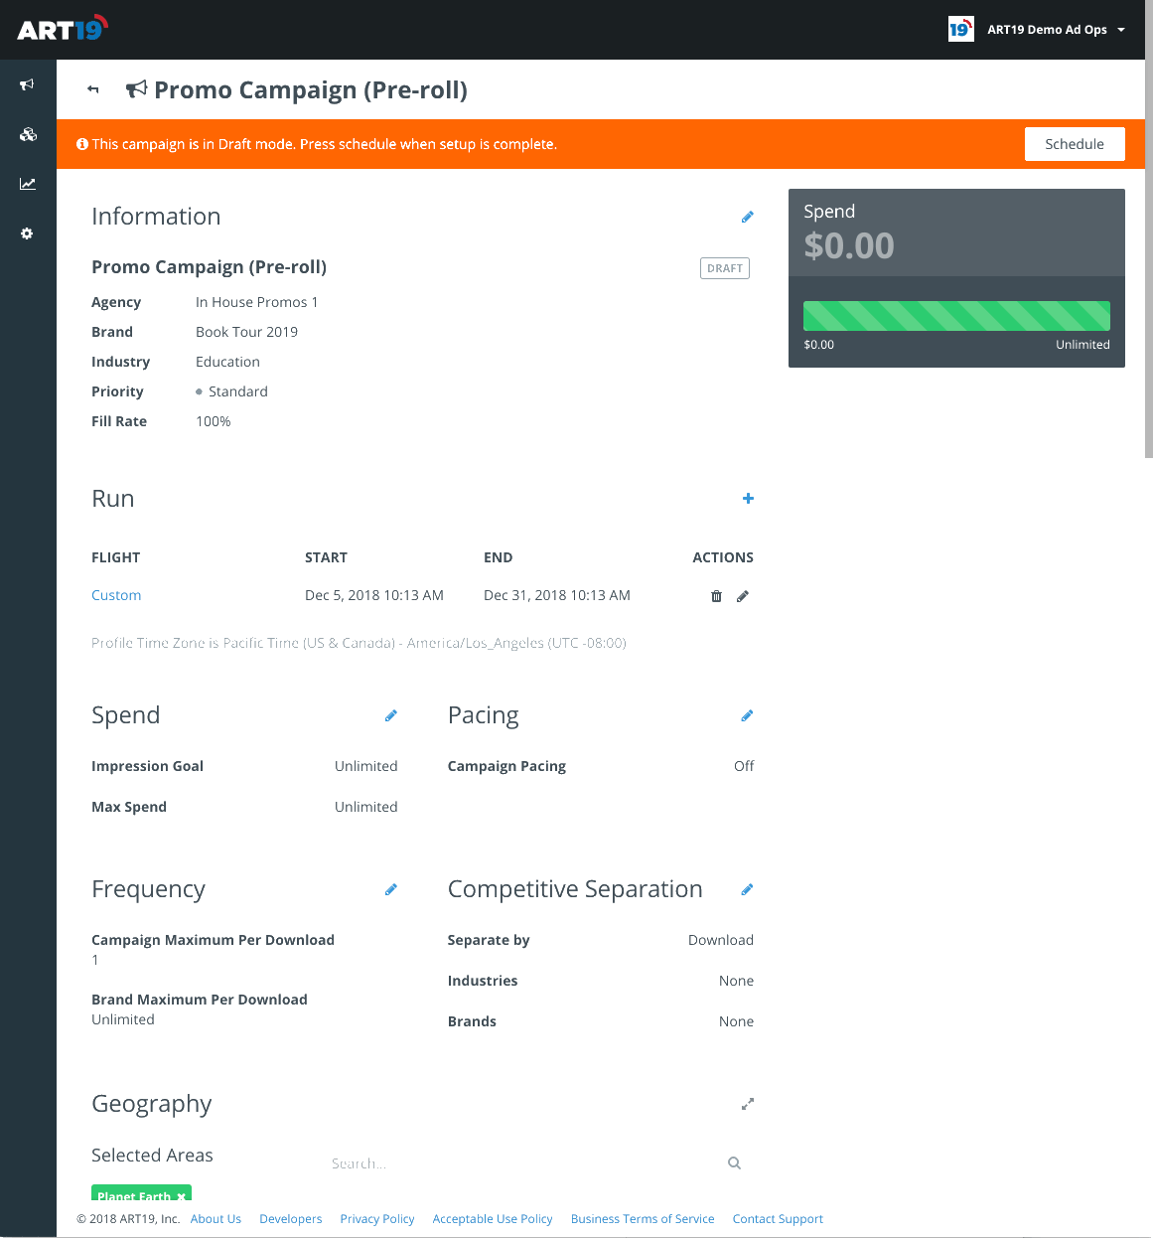The image size is (1153, 1238).
Task: Go back using the arrow icon
Action: (93, 89)
